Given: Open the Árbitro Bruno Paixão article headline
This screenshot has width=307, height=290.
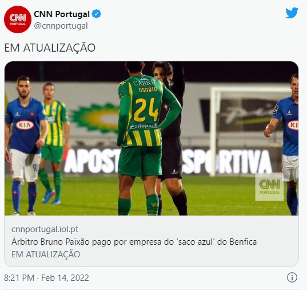Looking at the screenshot, I should coord(134,242).
